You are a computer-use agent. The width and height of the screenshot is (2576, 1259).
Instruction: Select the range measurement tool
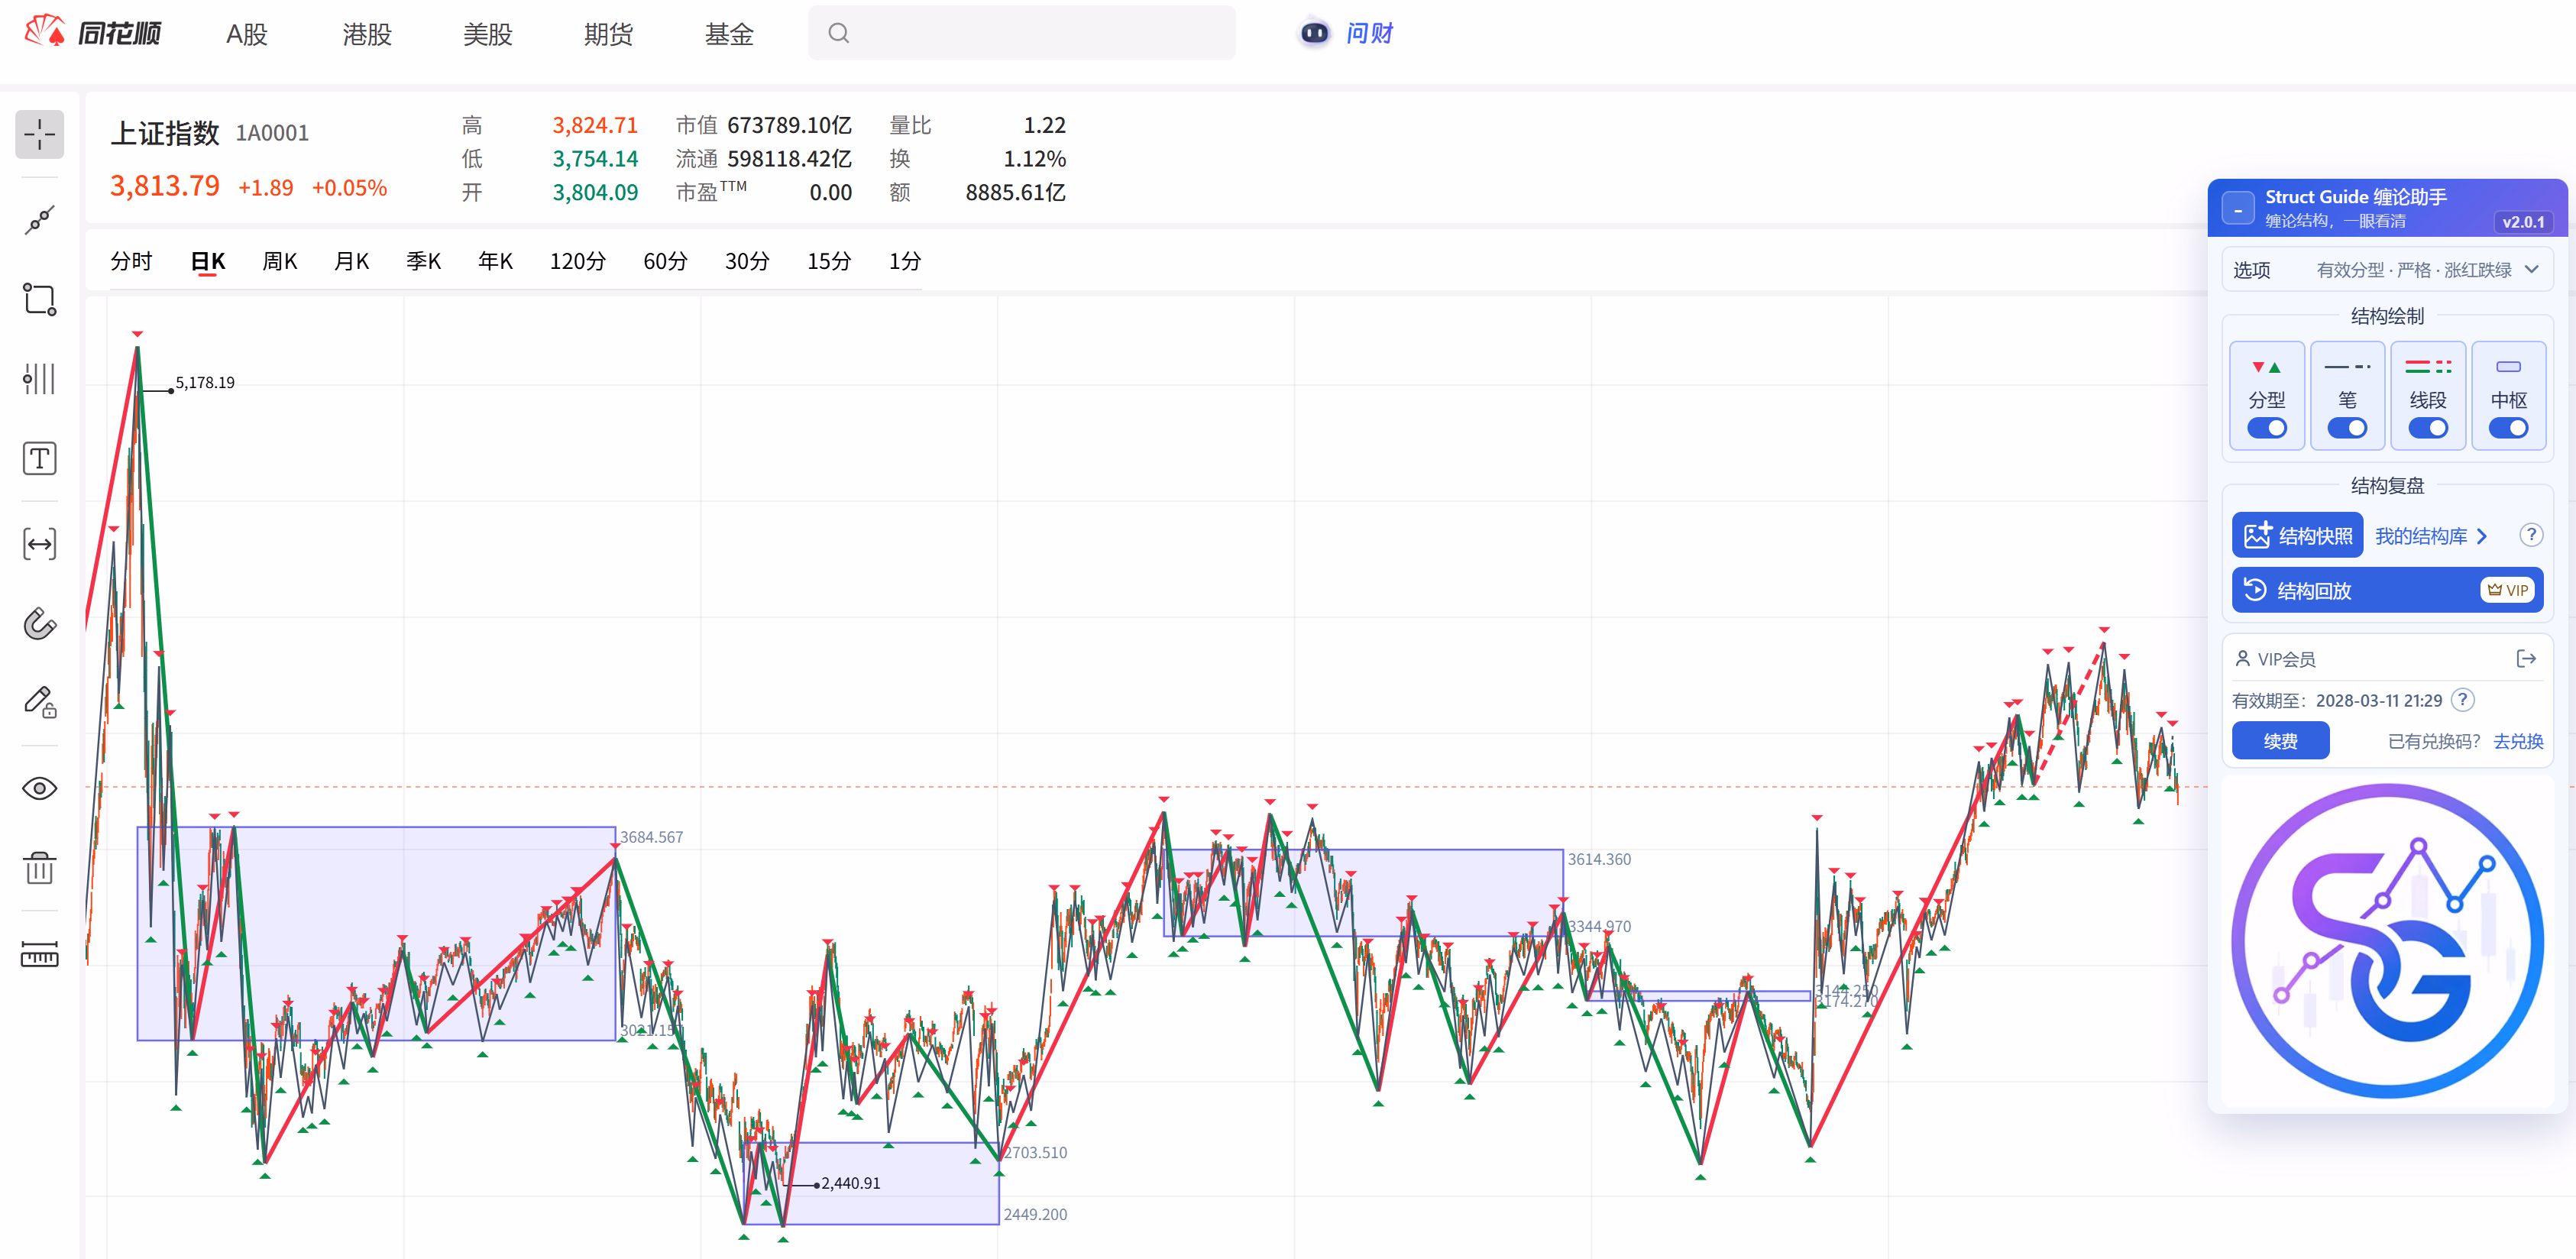click(x=40, y=544)
